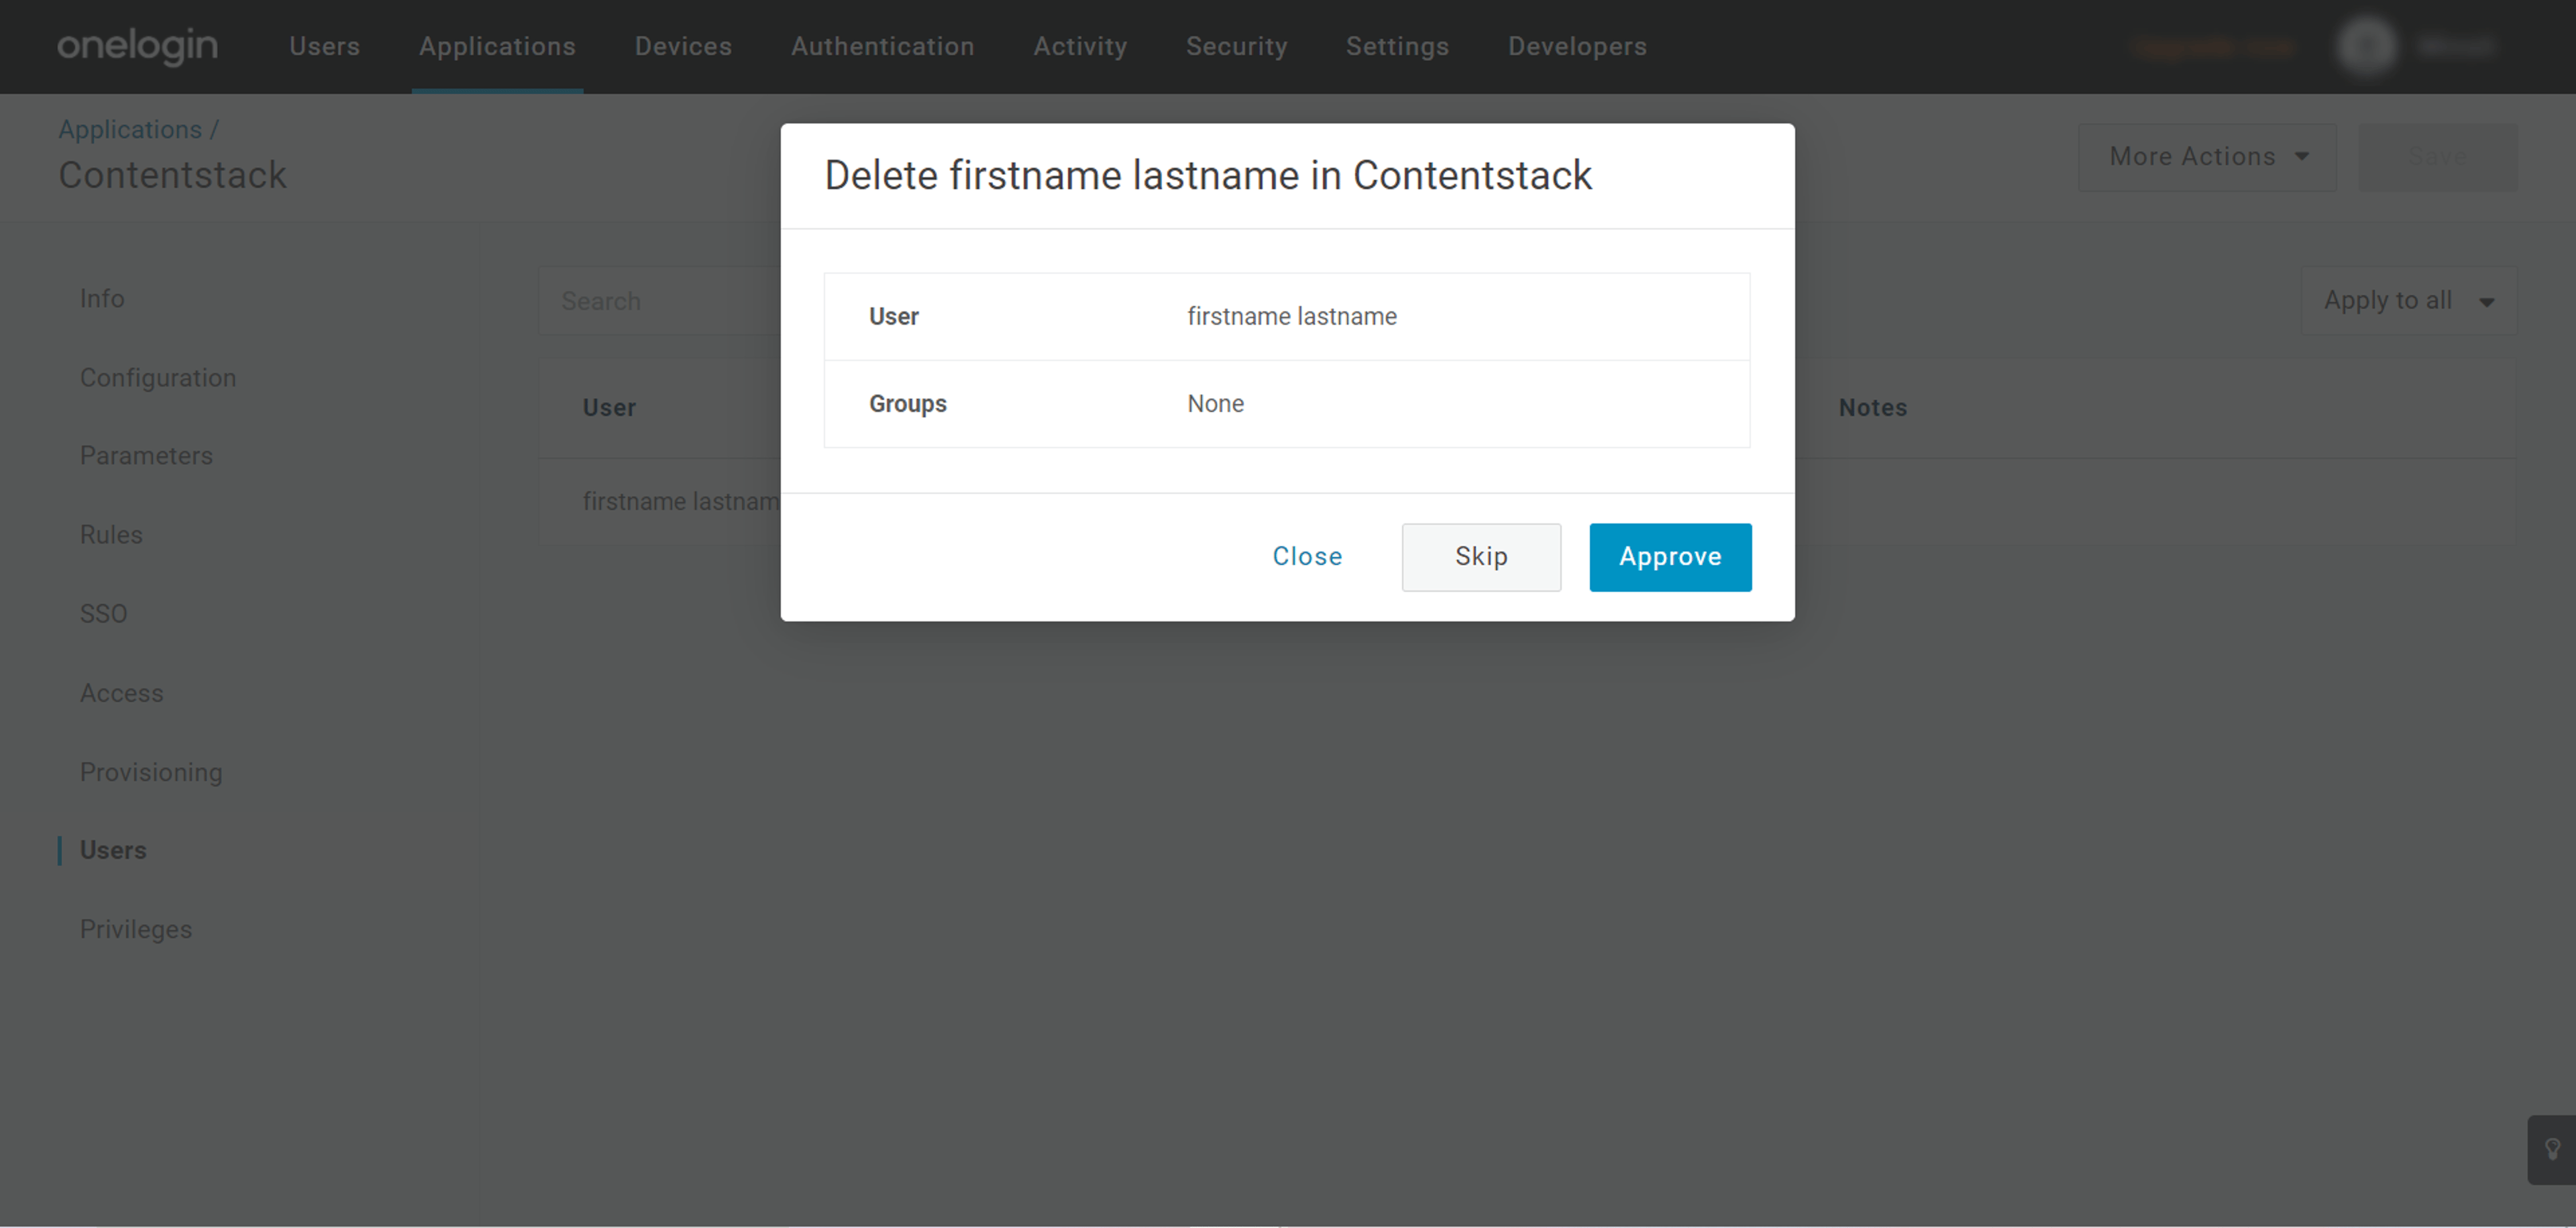Expand the More Actions dropdown
Image resolution: width=2576 pixels, height=1228 pixels.
click(x=2207, y=157)
